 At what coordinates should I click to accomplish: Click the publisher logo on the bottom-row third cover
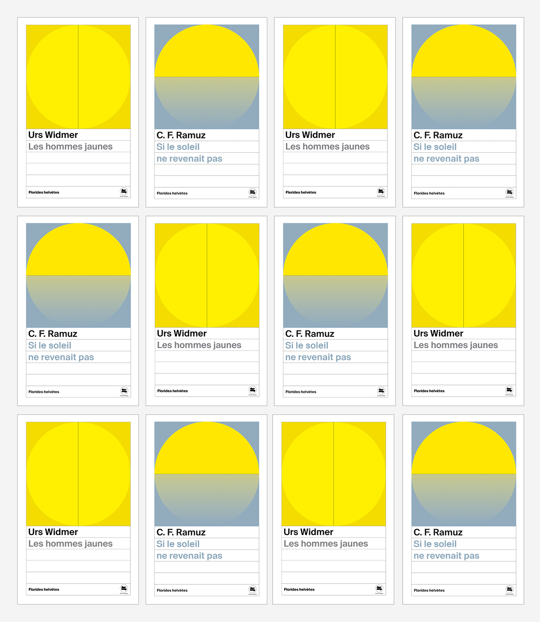point(379,589)
